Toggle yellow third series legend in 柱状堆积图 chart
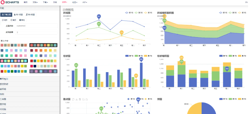 (x=242, y=56)
